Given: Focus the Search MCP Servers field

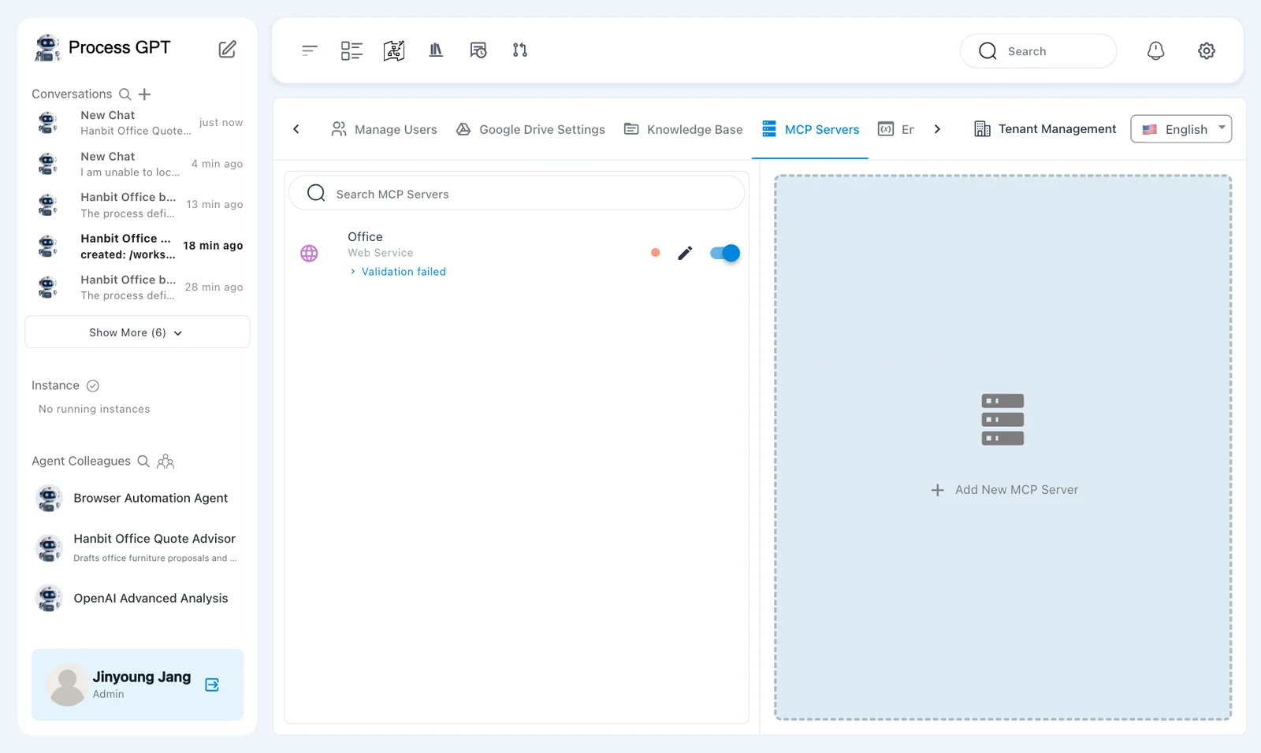Looking at the screenshot, I should [516, 193].
